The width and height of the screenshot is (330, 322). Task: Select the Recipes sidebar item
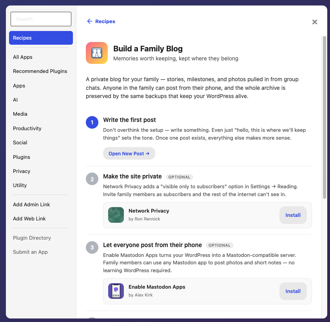(41, 38)
